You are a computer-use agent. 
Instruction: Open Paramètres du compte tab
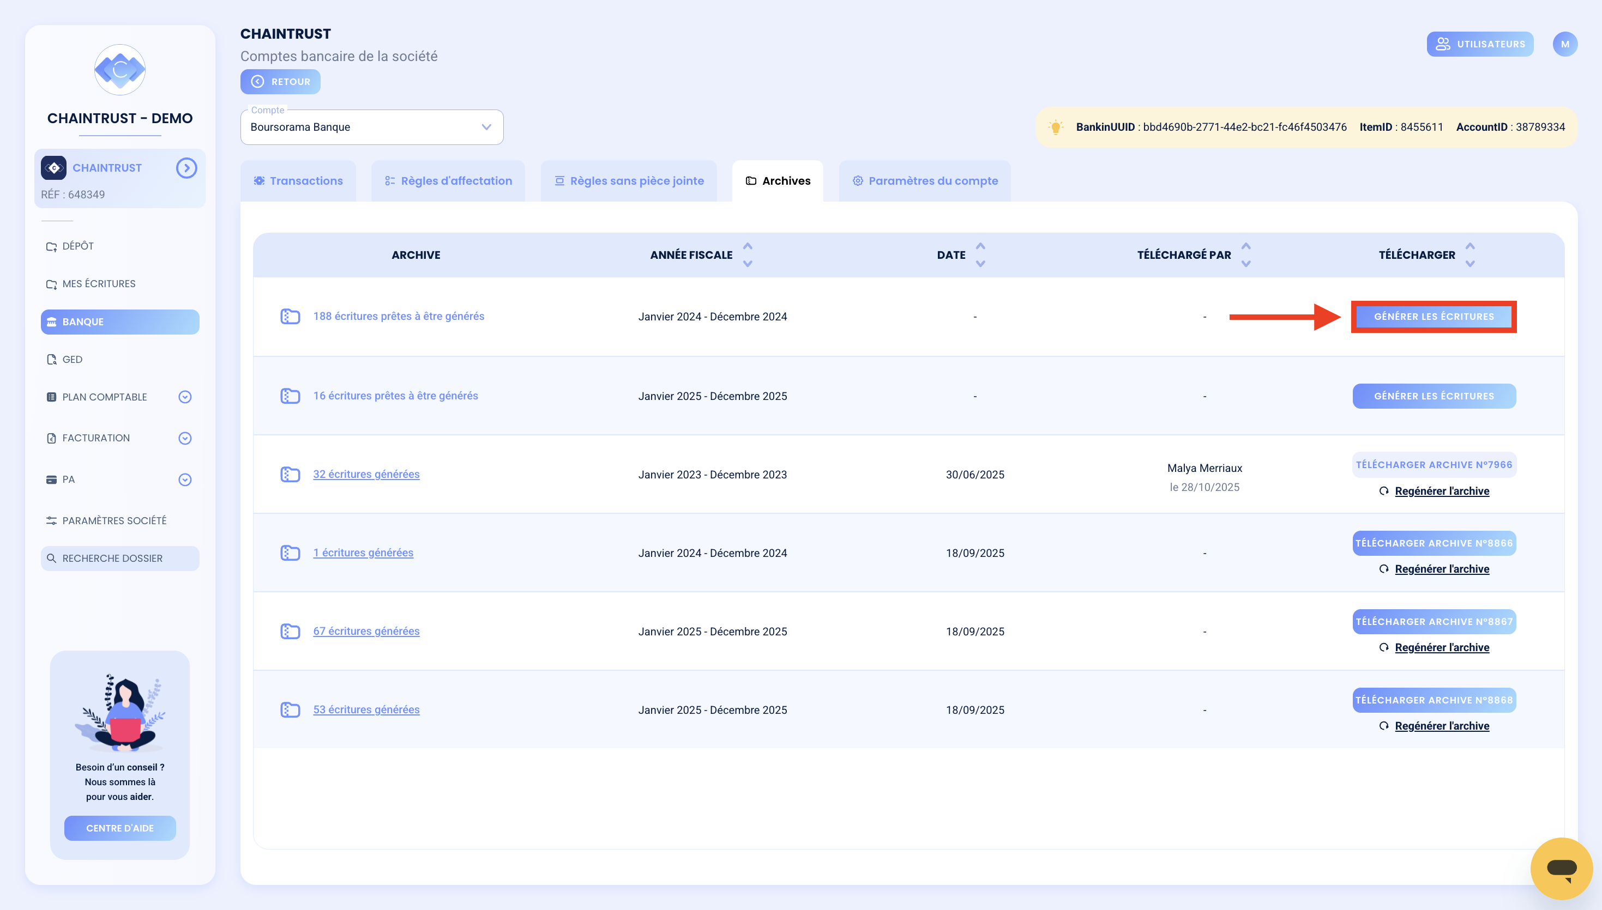(925, 180)
